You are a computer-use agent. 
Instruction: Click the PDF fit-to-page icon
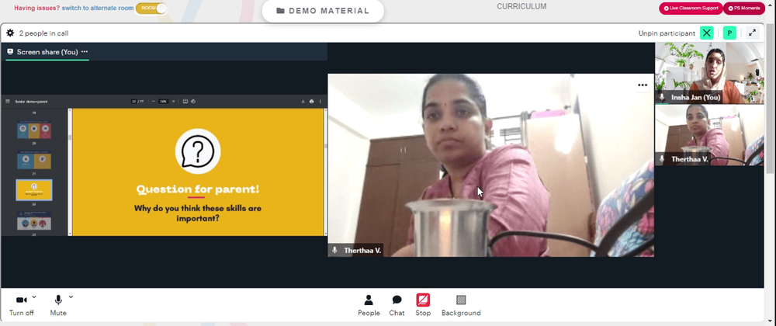185,102
